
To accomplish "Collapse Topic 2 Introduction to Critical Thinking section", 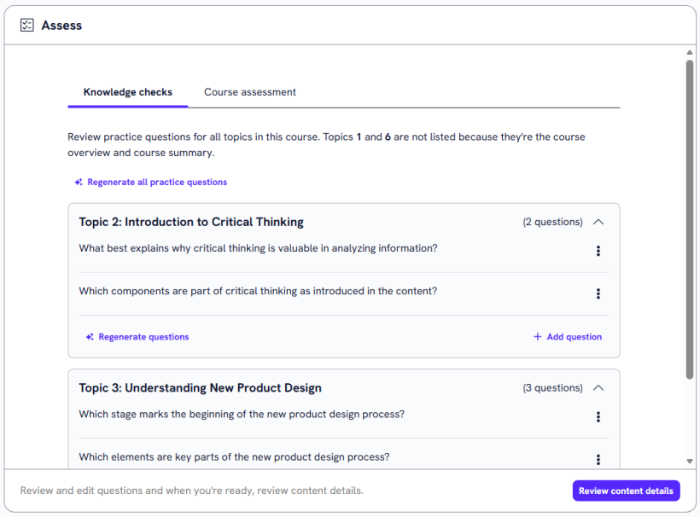I will click(x=598, y=222).
